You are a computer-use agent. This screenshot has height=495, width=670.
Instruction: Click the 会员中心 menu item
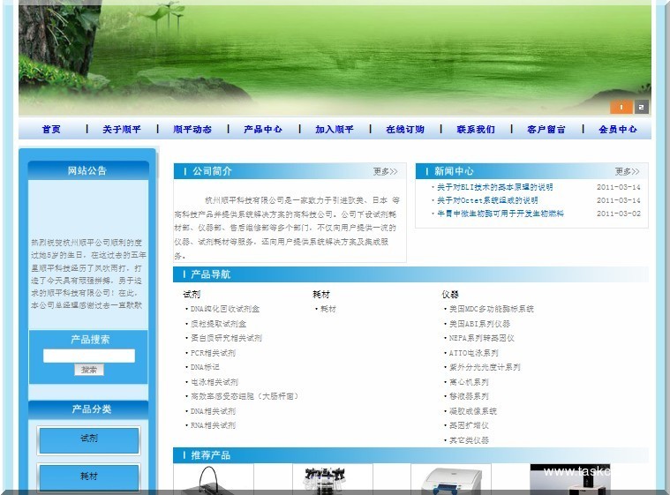tap(618, 130)
